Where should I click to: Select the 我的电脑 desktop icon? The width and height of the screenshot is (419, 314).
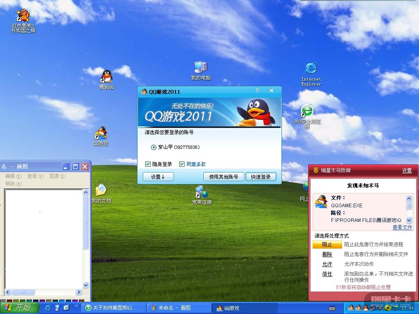point(200,71)
